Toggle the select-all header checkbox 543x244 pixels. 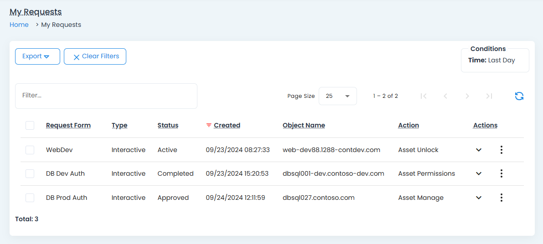[x=30, y=125]
